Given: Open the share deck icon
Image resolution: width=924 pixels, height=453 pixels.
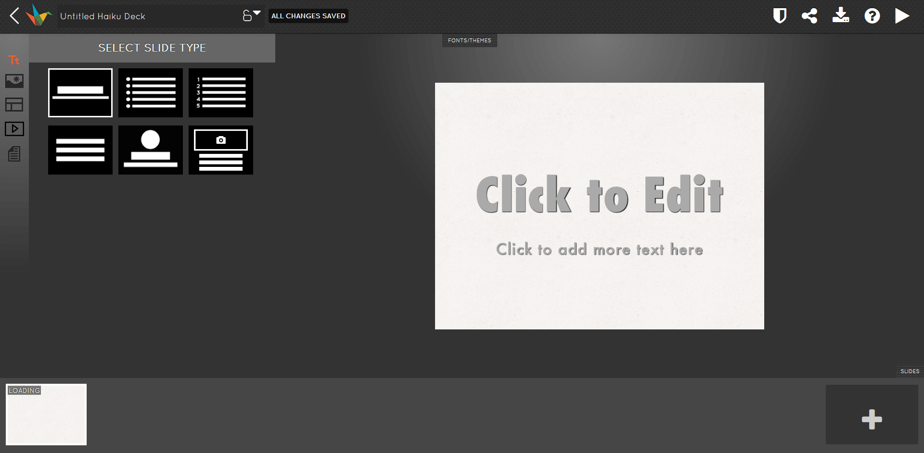Looking at the screenshot, I should (809, 16).
